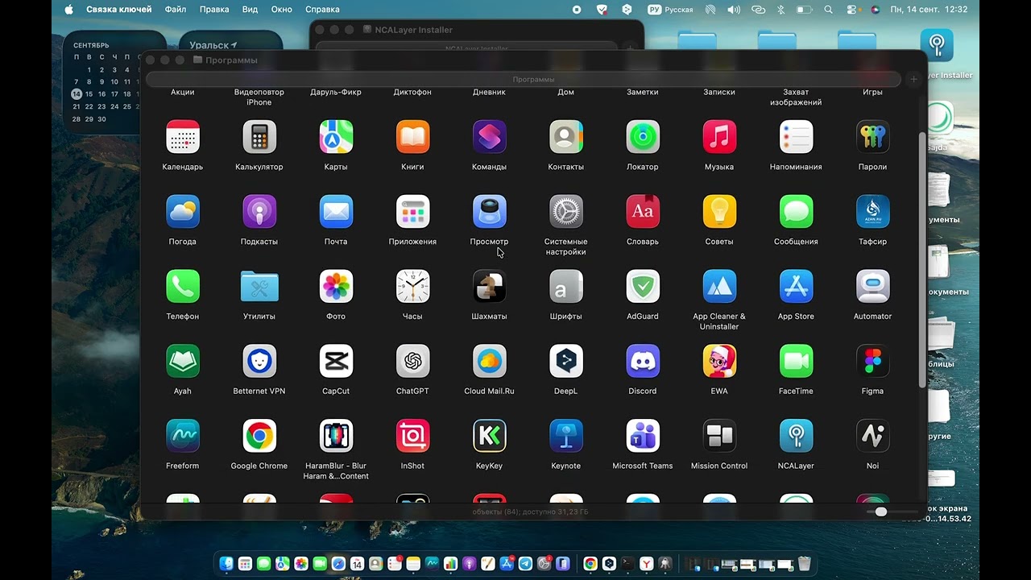Open Системные настройки gear icon
Viewport: 1031px width, 580px height.
pos(565,212)
